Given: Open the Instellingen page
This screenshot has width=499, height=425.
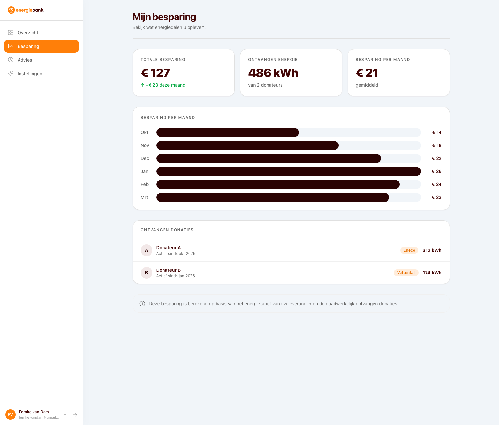Looking at the screenshot, I should coord(30,73).
